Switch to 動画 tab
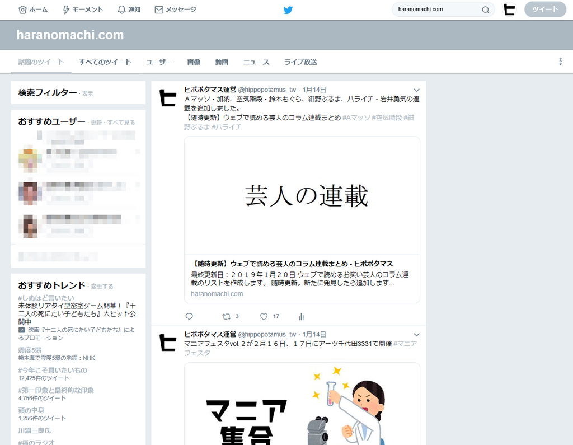Image resolution: width=573 pixels, height=445 pixels. (222, 62)
